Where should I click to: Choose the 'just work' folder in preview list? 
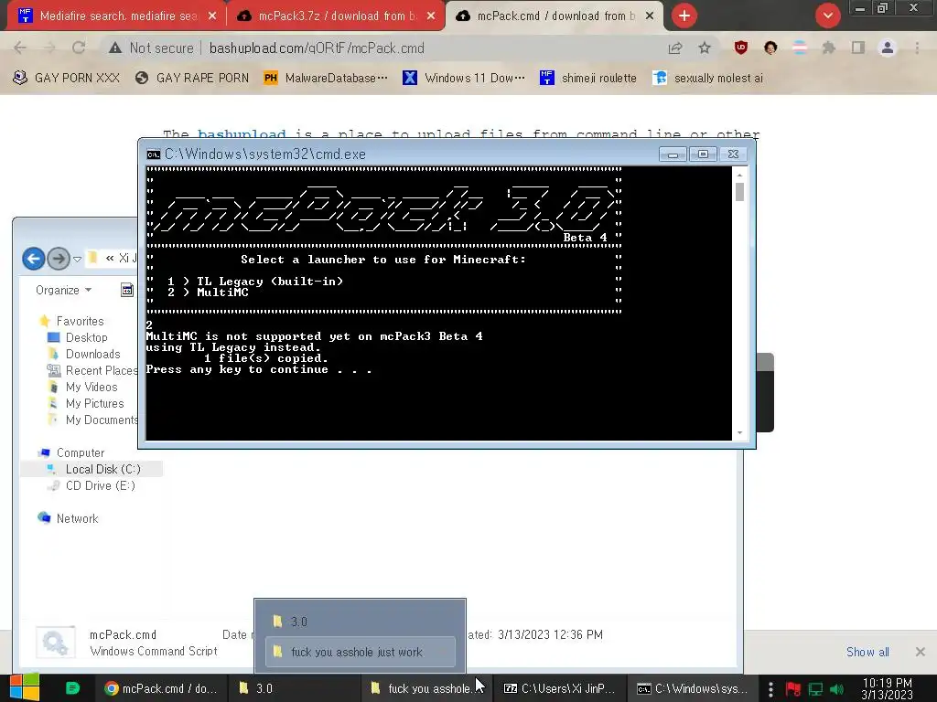pos(361,652)
